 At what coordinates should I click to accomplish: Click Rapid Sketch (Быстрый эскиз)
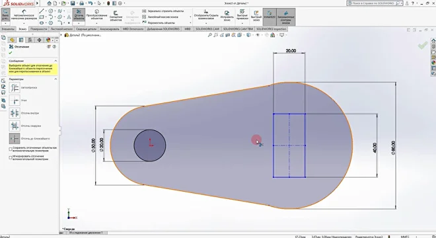pyautogui.click(x=256, y=16)
